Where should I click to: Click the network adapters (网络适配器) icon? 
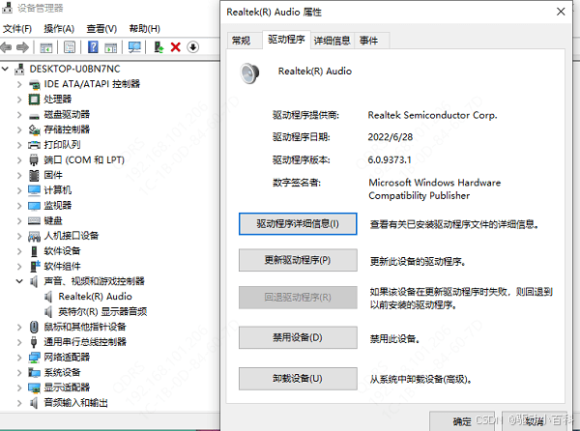[x=34, y=358]
